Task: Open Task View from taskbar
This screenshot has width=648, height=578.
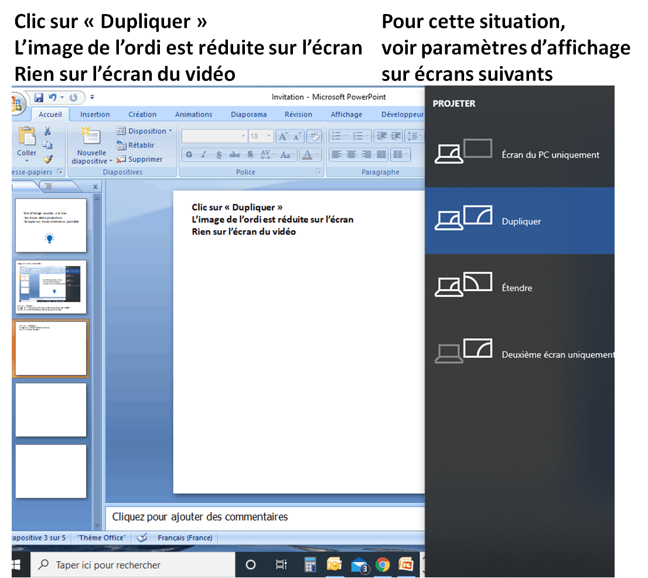Action: click(281, 565)
